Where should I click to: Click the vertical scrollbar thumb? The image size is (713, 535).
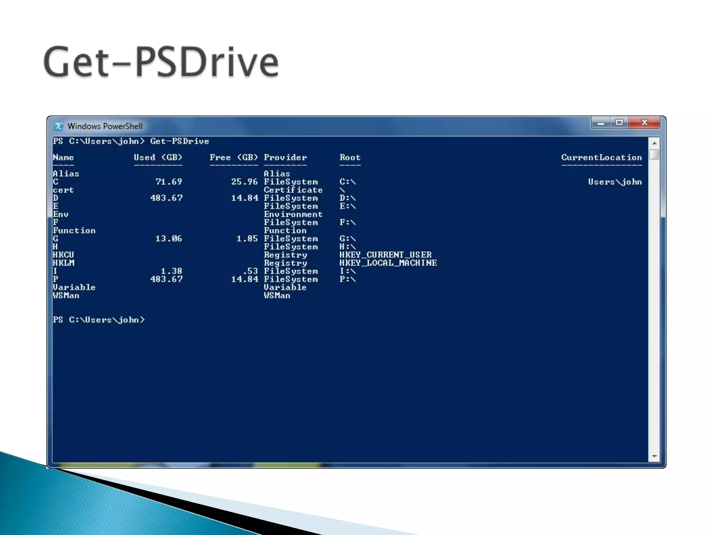(654, 154)
